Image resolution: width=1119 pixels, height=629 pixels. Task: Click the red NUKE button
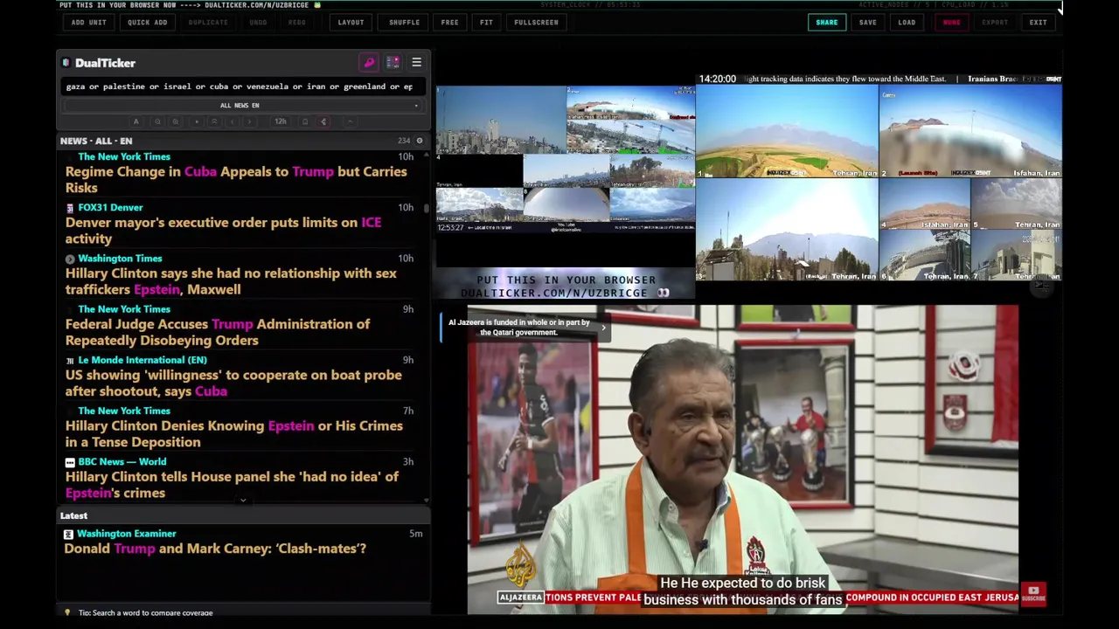(951, 22)
